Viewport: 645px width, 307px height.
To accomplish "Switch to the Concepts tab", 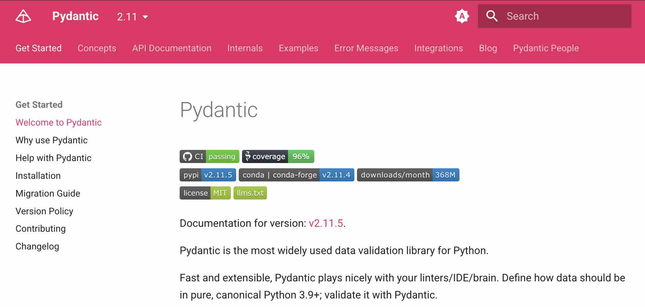I will coord(97,48).
